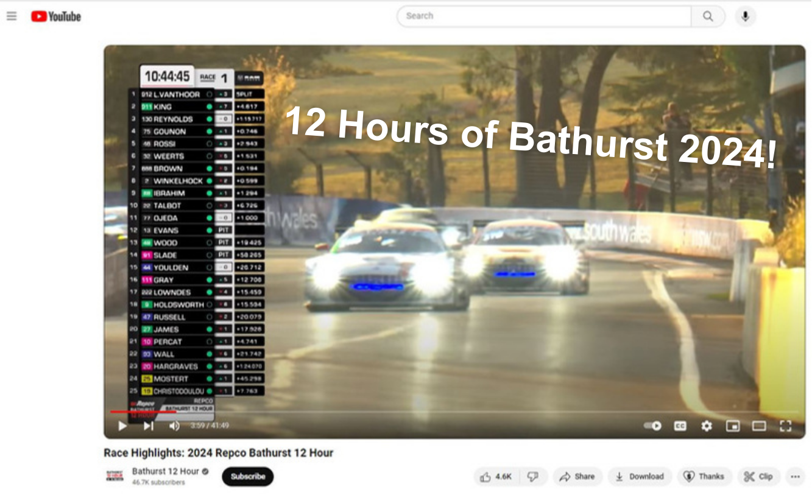
Task: Enter full screen mode
Action: pos(786,426)
